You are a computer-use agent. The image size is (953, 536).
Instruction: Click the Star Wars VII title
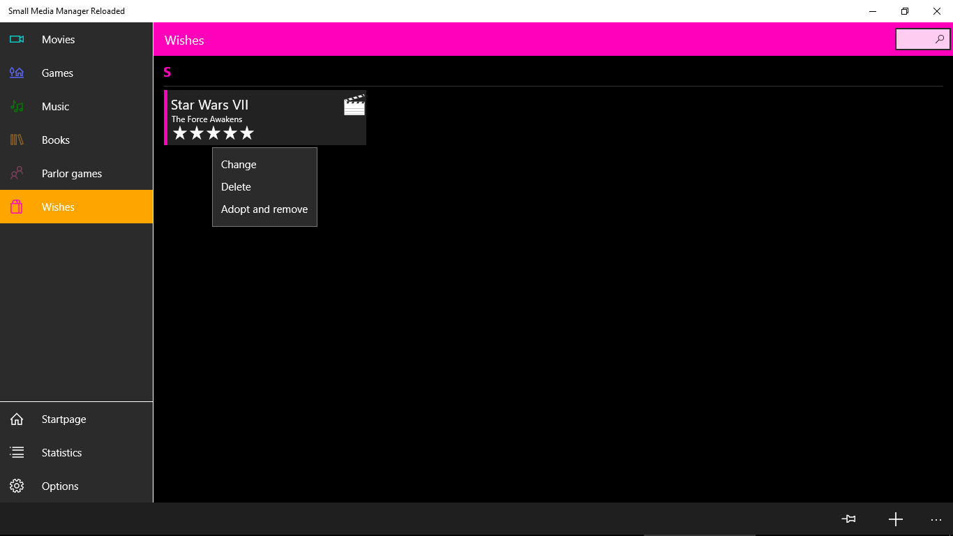pyautogui.click(x=209, y=105)
